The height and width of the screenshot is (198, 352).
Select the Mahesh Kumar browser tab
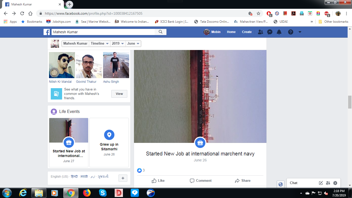(x=33, y=4)
